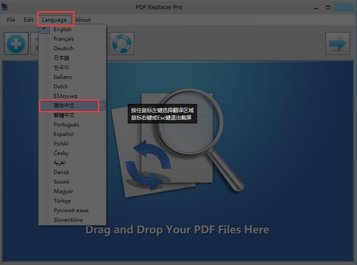Select Ελληνικά language option
The image size is (357, 265).
coord(72,96)
